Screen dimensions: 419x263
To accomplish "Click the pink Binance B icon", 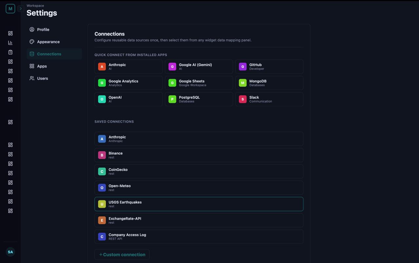I will coord(102,155).
